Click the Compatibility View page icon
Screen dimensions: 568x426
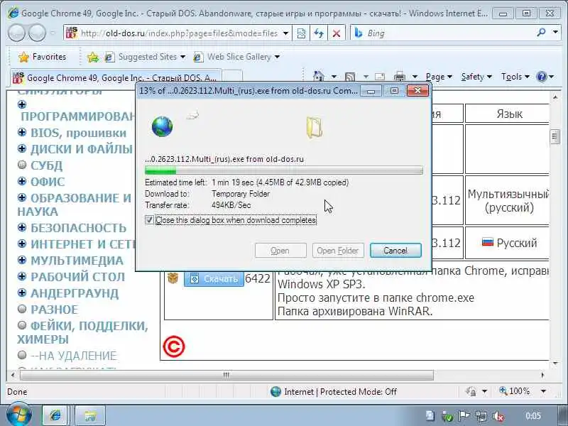click(x=301, y=33)
